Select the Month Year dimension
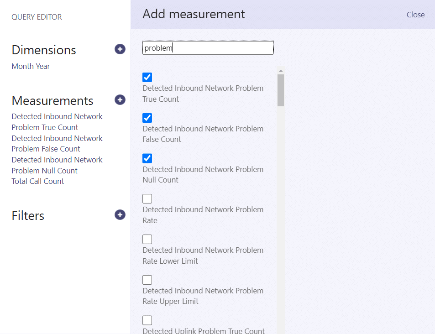The height and width of the screenshot is (334, 435). tap(31, 66)
